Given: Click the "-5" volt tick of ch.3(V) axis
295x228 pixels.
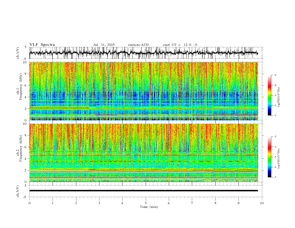Looking at the screenshot, I should pos(25,197).
